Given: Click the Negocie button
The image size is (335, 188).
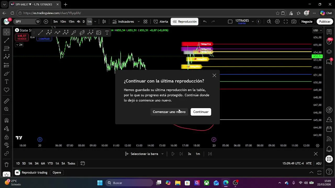Looking at the screenshot, I should pyautogui.click(x=307, y=22).
